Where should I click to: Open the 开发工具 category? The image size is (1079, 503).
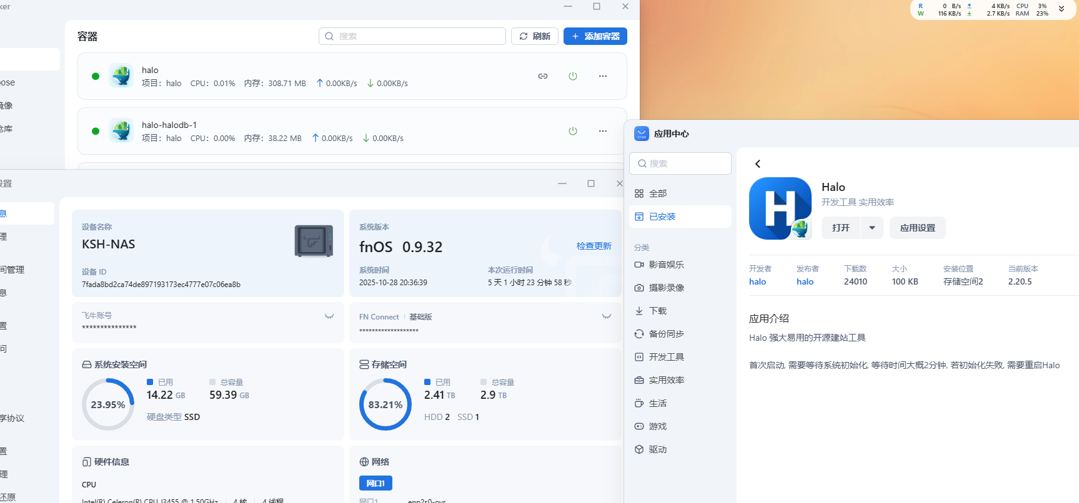click(680, 357)
